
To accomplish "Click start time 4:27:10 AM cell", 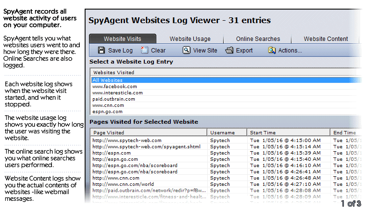I will 285,184.
